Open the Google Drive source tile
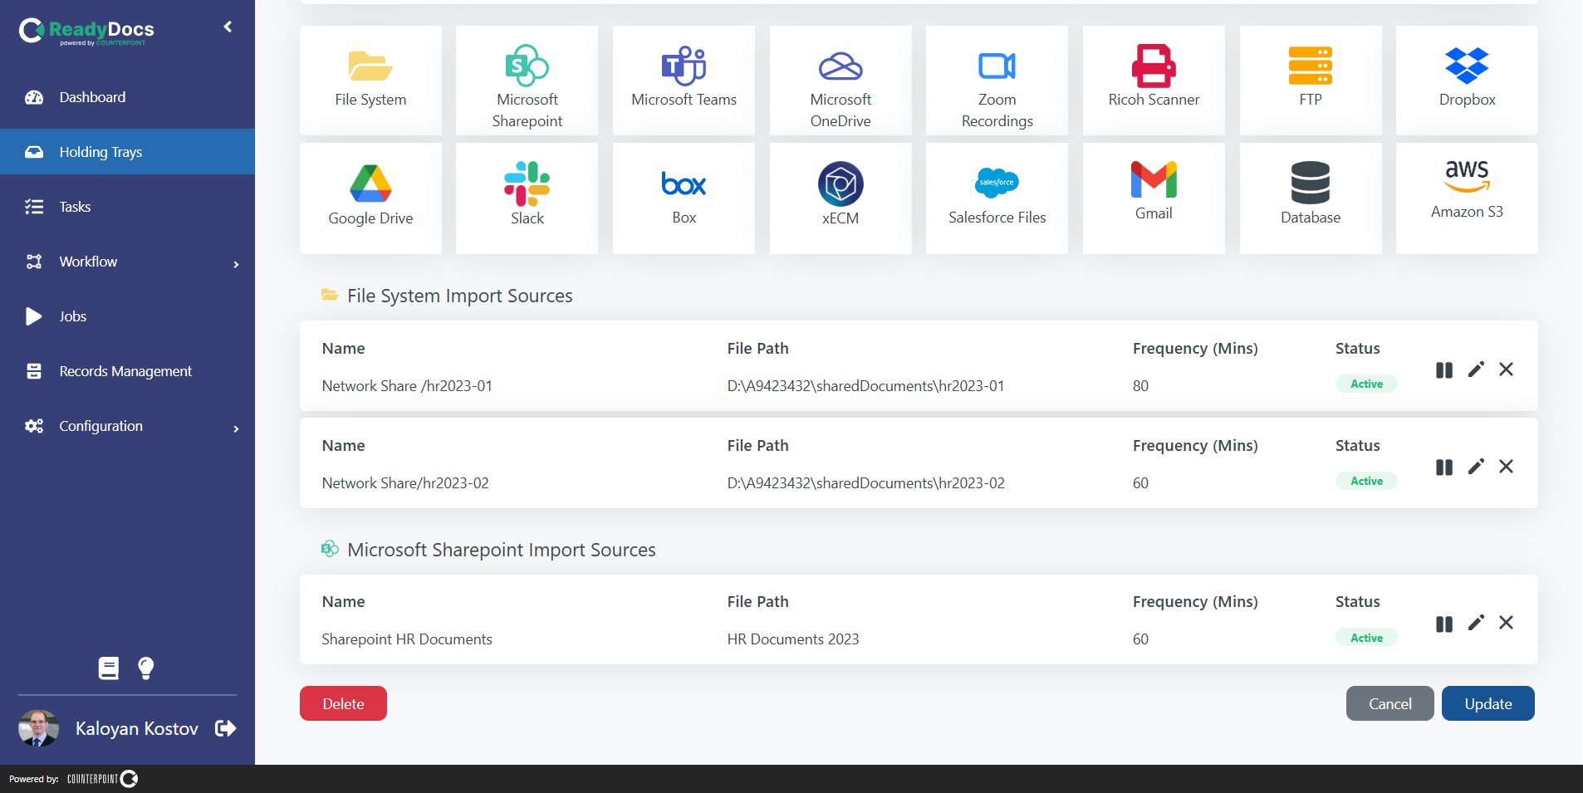 click(370, 198)
